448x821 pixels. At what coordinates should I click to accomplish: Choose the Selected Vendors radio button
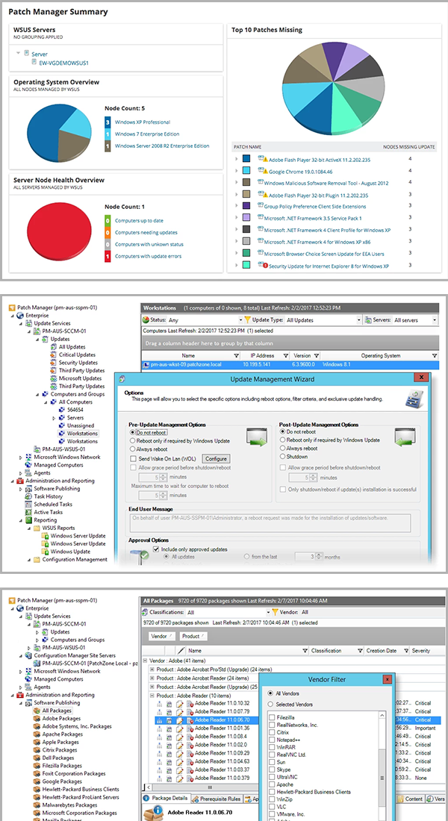(270, 705)
